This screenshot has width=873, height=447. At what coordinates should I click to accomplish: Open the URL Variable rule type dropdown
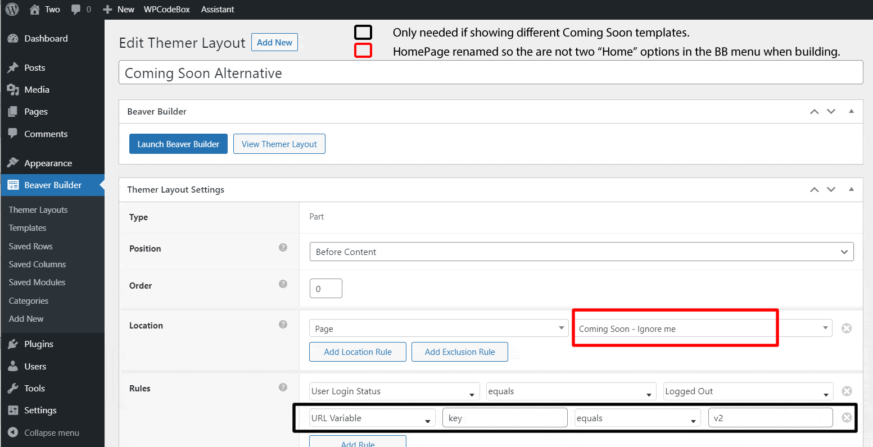point(372,418)
